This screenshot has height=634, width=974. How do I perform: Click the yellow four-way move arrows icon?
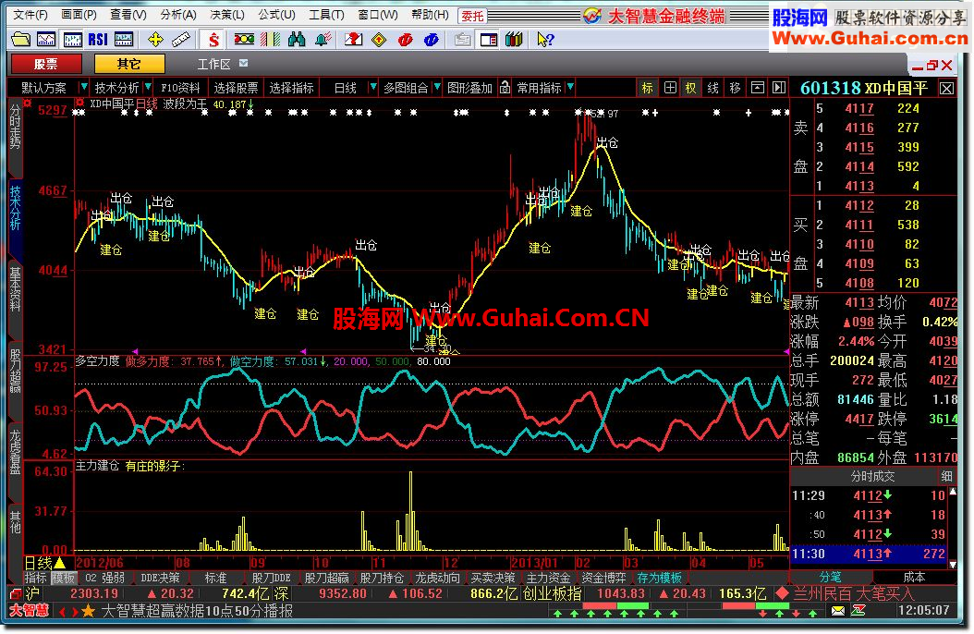pyautogui.click(x=155, y=40)
